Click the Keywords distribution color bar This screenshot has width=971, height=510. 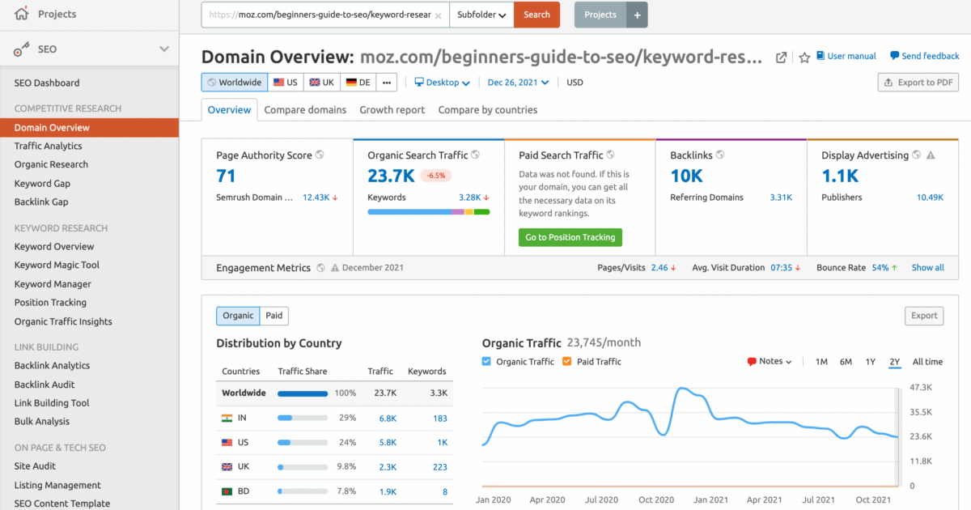pos(428,211)
